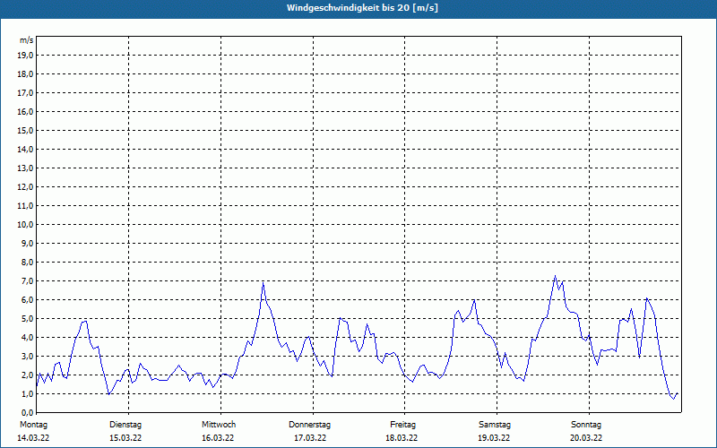Click the 12,0 y-axis label

pos(25,187)
